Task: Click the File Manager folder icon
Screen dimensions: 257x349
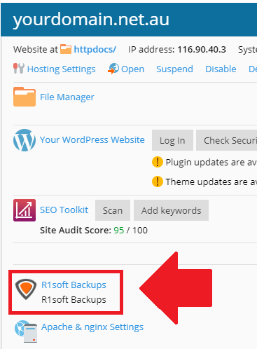Action: 25,97
